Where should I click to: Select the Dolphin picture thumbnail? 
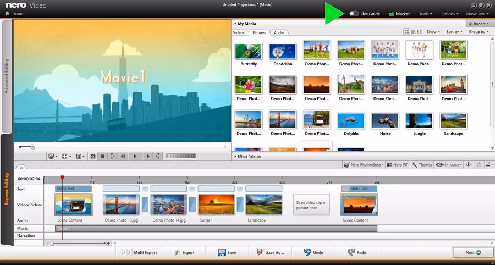click(351, 121)
